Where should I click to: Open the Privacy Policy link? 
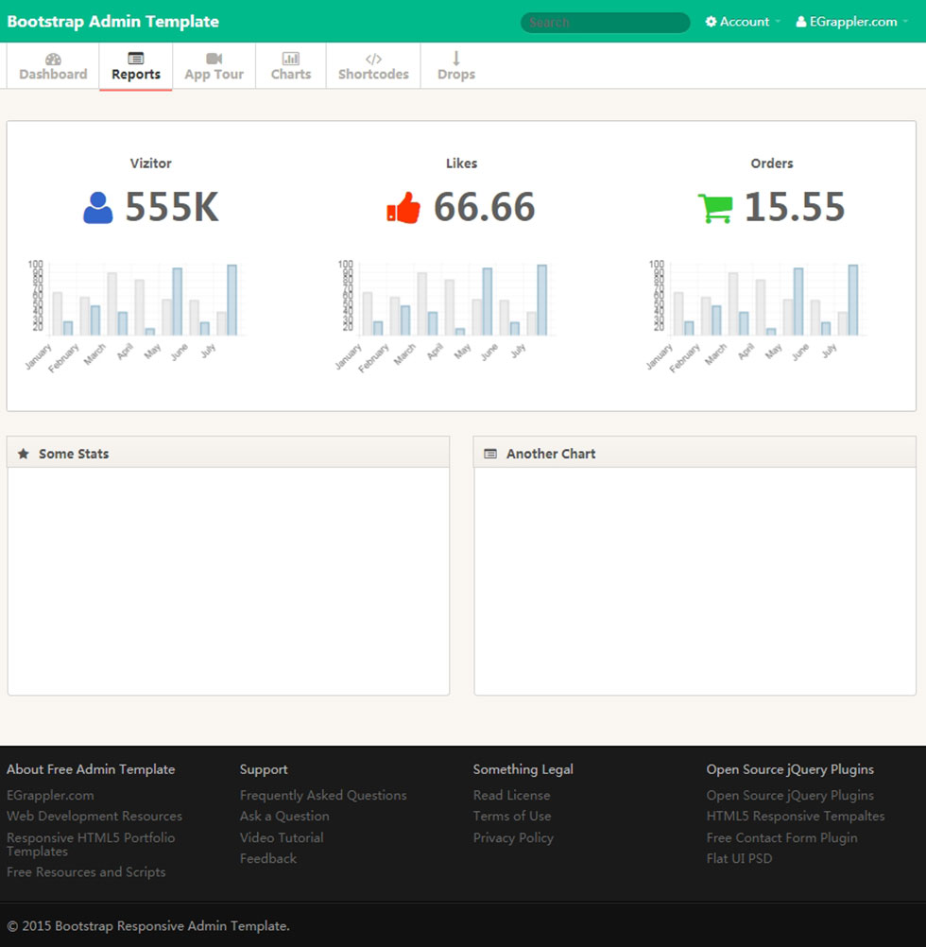coord(513,837)
